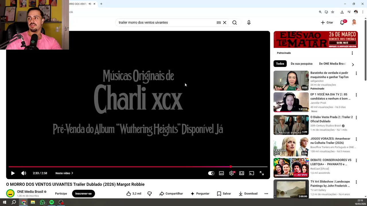The image size is (367, 206).
Task: Select the 'De ONE Media Brasil' chip
Action: tap(333, 64)
